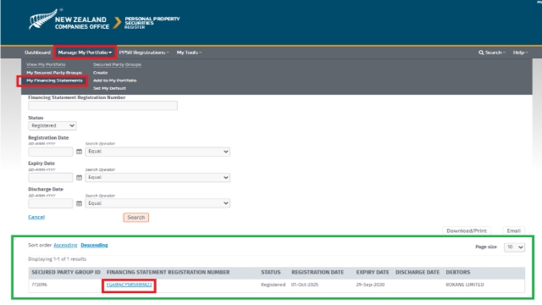Click the Expiry Date input field
Screen dimensions: 542x305
51,178
